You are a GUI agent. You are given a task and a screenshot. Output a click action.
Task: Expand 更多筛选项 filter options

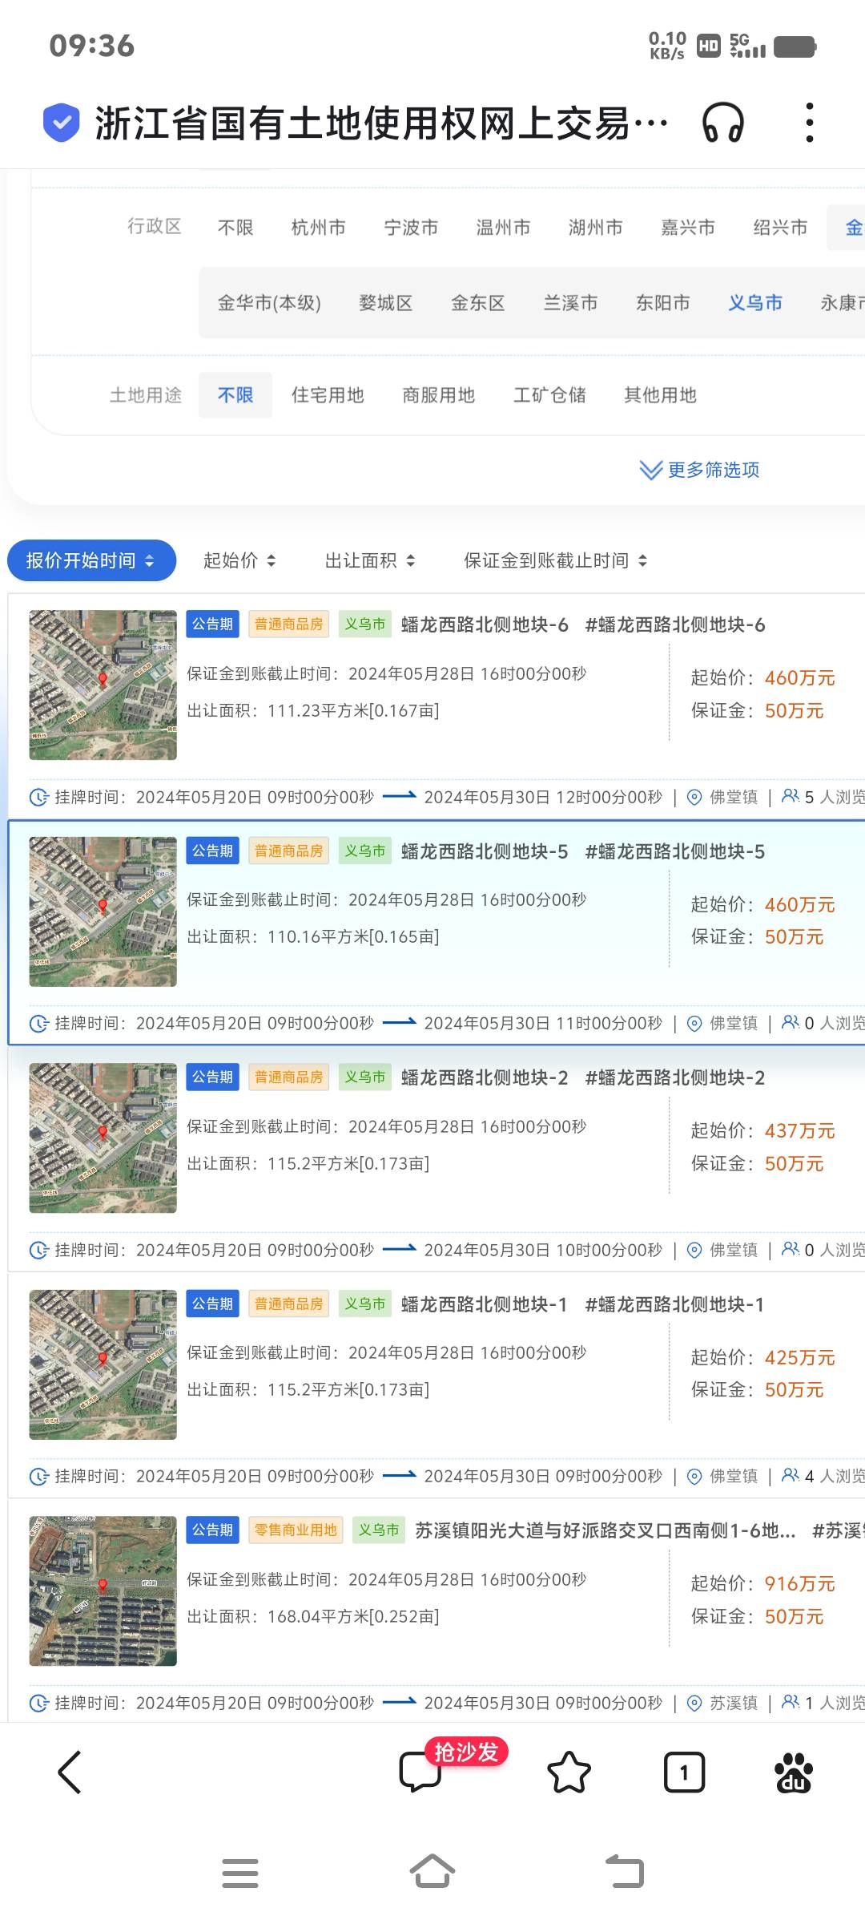(x=700, y=470)
